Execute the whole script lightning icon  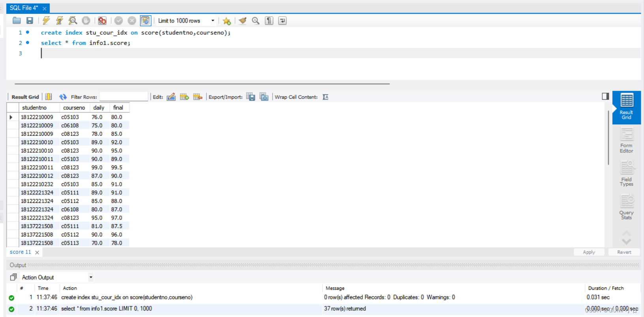[46, 21]
